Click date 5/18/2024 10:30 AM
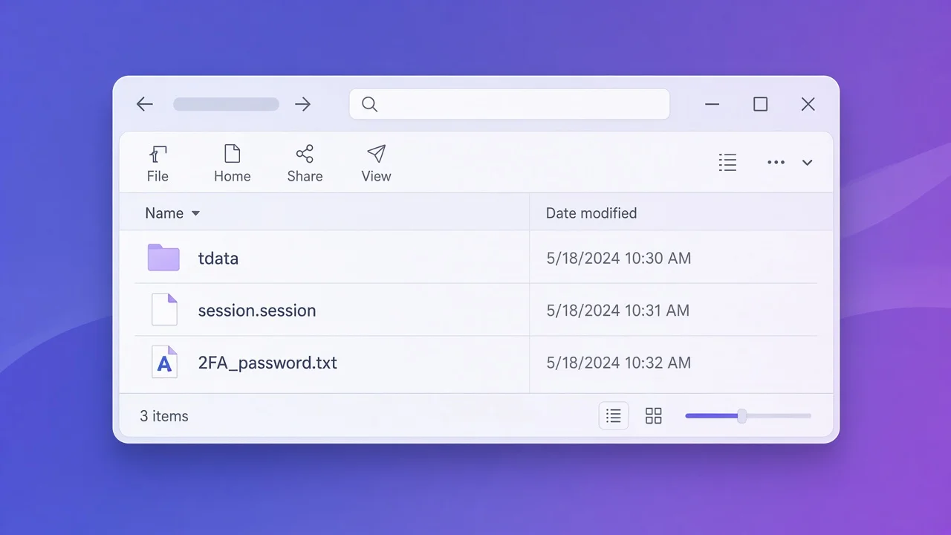This screenshot has height=535, width=951. tap(619, 259)
